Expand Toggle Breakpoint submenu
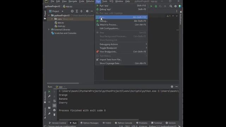Screen dimensions: 226x127 [121, 48]
